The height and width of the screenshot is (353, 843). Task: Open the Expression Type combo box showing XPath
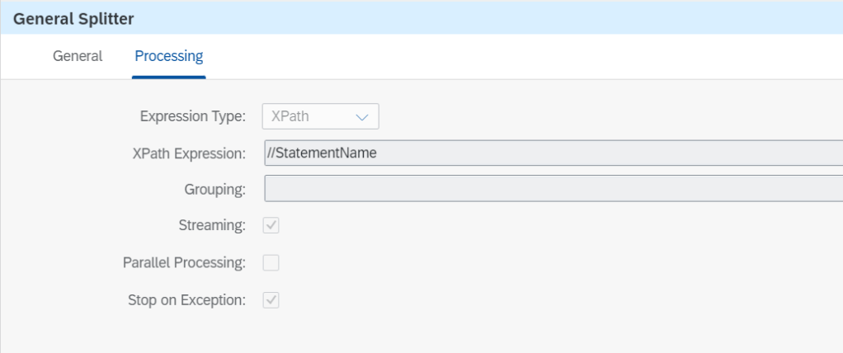[x=320, y=116]
